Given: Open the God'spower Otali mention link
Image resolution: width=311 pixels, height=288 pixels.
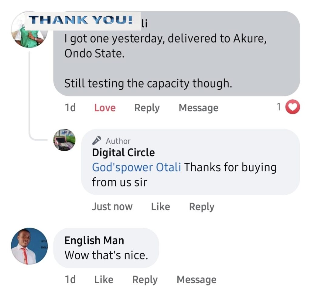Looking at the screenshot, I should 137,167.
